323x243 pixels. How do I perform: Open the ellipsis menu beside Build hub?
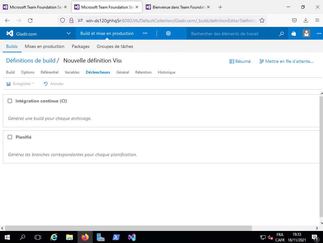(x=145, y=34)
